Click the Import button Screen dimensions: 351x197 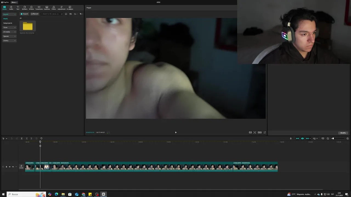(24, 14)
